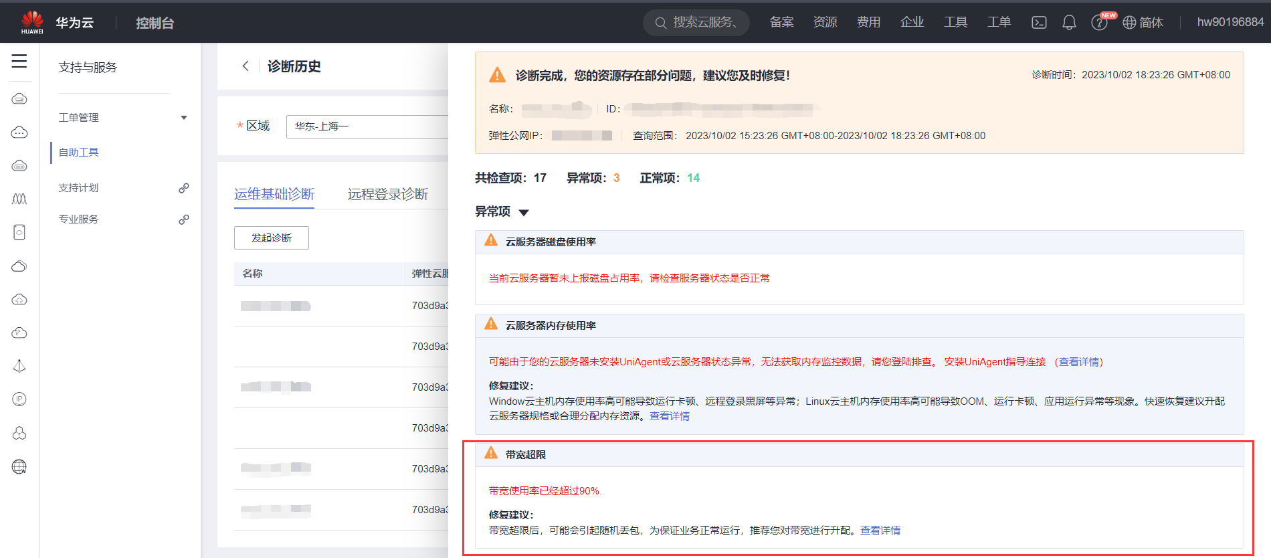The image size is (1271, 558).
Task: Click normal count 14 beside 正常项
Action: tap(693, 178)
